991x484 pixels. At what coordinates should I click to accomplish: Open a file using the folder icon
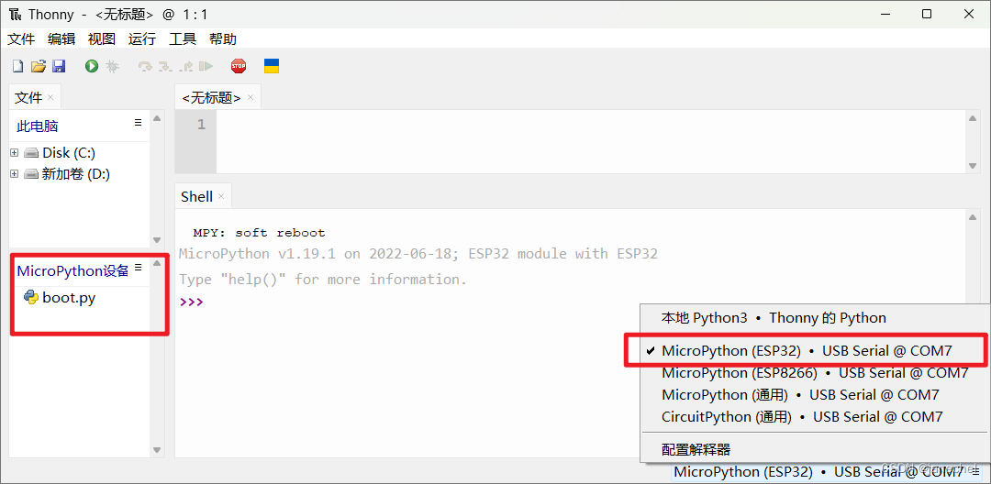point(39,66)
